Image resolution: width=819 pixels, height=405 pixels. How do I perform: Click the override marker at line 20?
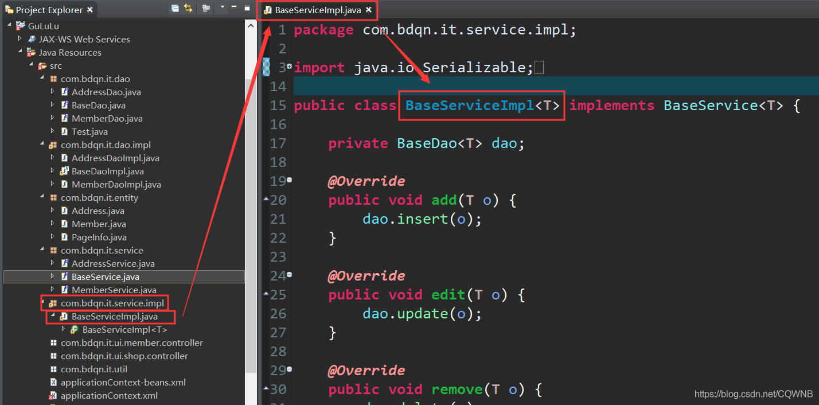(x=266, y=199)
